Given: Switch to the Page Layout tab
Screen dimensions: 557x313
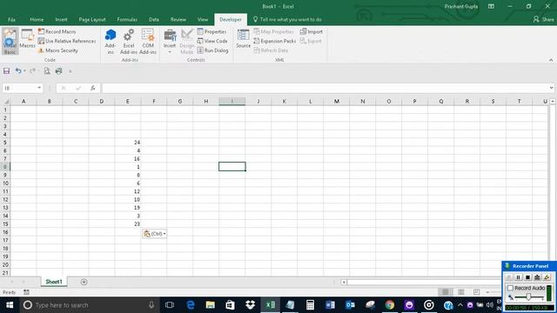Looking at the screenshot, I should point(92,19).
